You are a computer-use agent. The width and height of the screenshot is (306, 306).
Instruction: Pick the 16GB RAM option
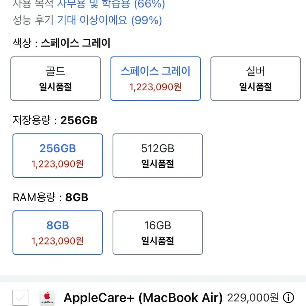[158, 232]
